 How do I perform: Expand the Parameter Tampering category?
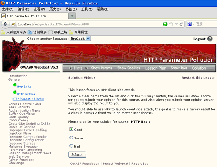pyautogui.click(x=25, y=150)
